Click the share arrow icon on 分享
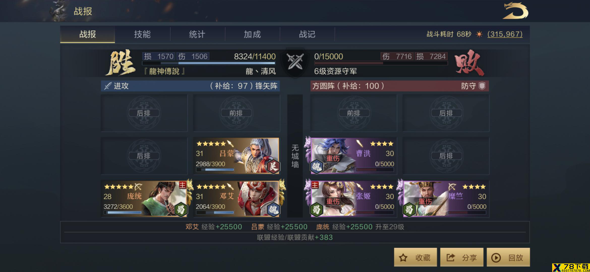 coord(451,257)
